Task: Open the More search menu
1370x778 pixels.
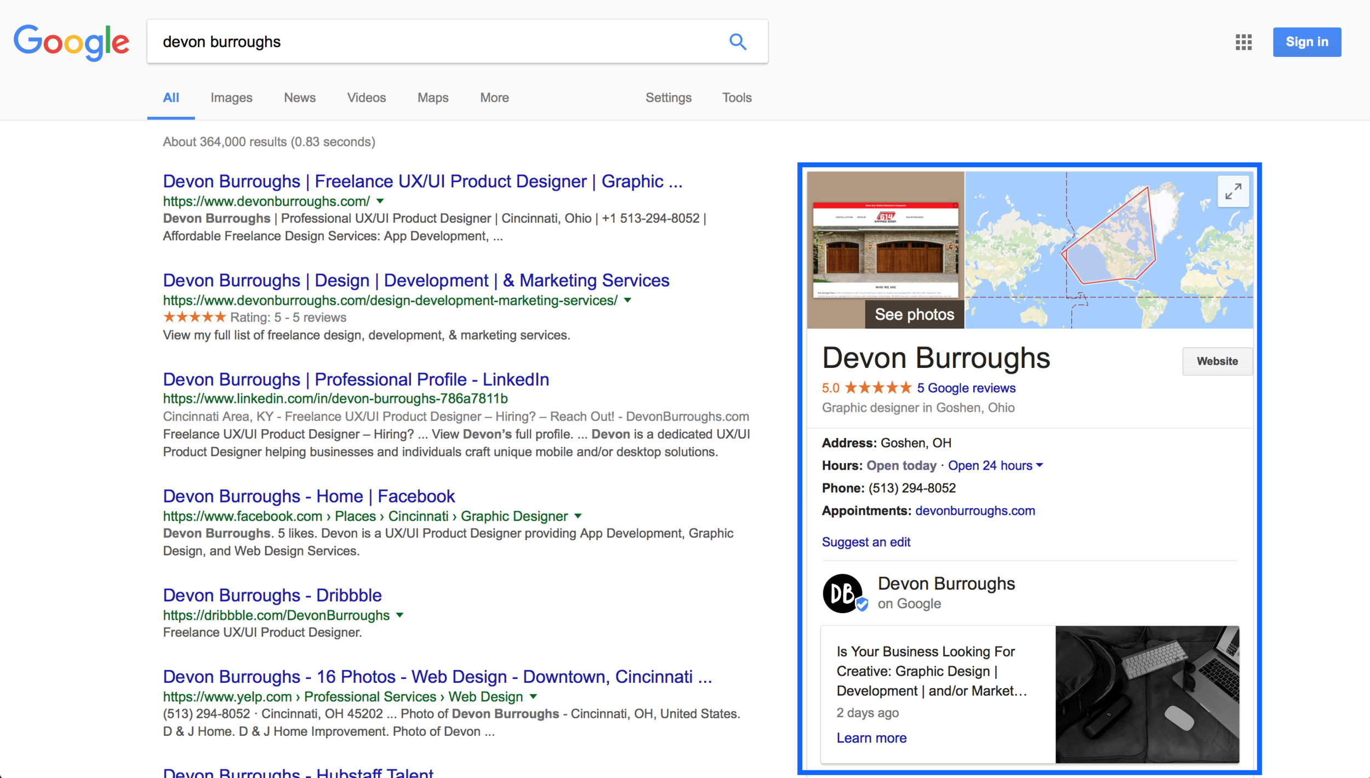Action: coord(494,97)
